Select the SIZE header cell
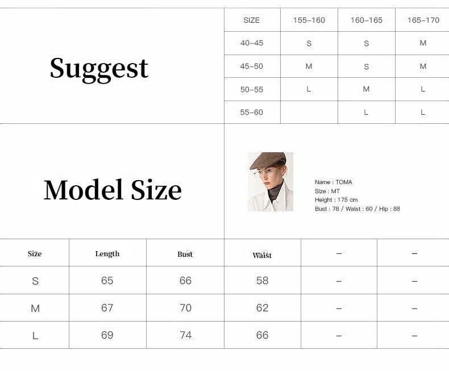 pos(251,20)
